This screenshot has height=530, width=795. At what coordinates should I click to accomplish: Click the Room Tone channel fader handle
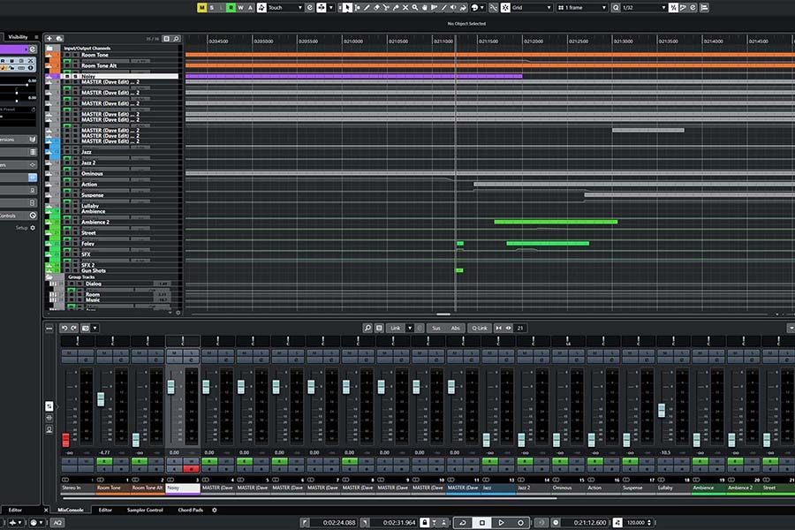click(x=101, y=399)
